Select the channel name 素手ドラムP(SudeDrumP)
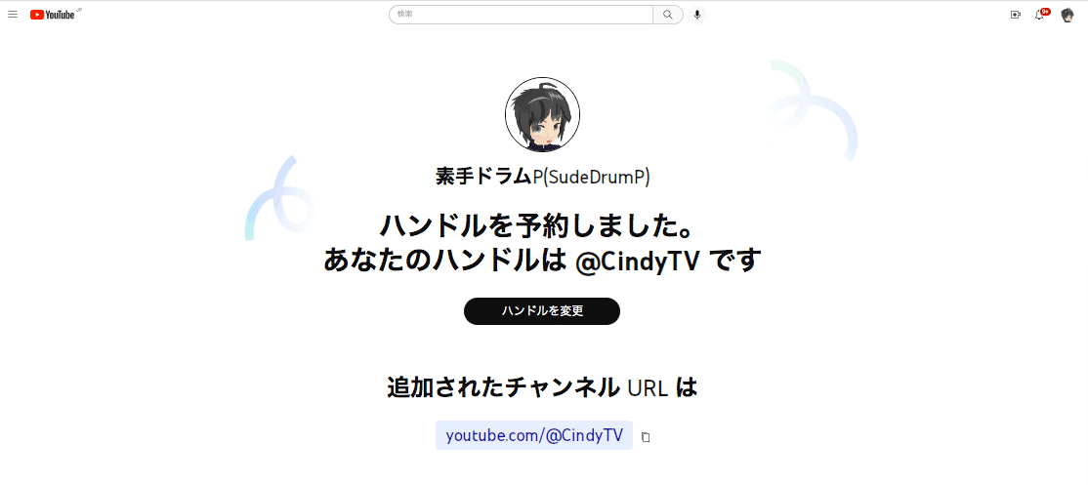This screenshot has height=485, width=1088. point(543,178)
